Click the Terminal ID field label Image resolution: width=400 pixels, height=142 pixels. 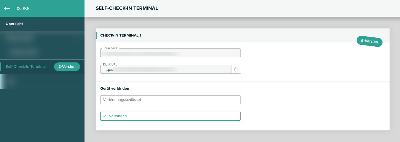(x=111, y=48)
